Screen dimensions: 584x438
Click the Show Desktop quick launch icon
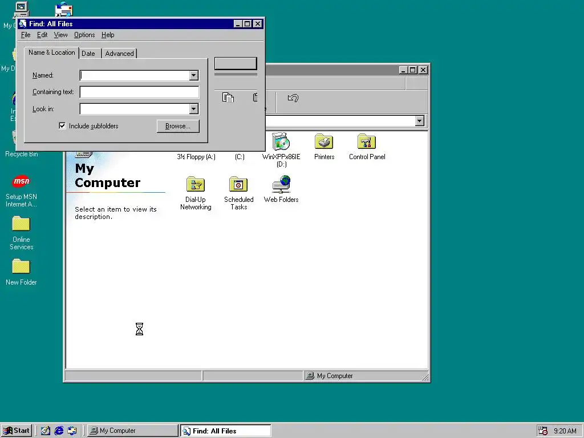click(x=46, y=431)
